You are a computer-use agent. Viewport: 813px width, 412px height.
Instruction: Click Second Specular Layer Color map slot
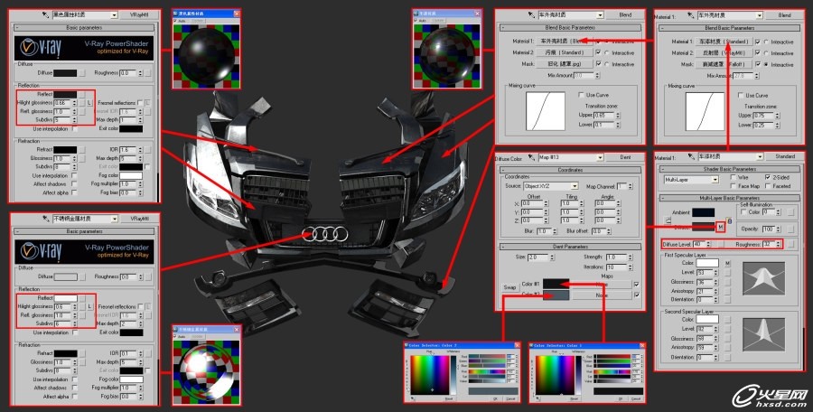[727, 320]
